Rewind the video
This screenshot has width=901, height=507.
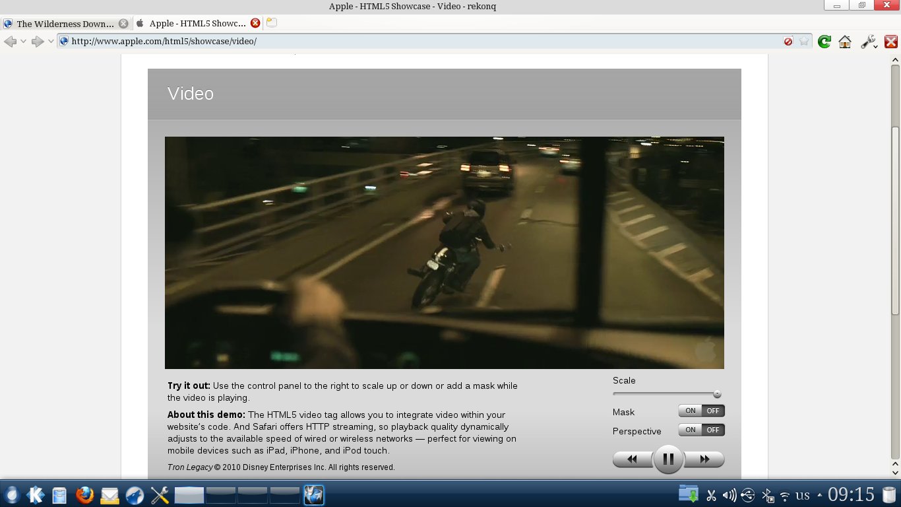point(632,459)
